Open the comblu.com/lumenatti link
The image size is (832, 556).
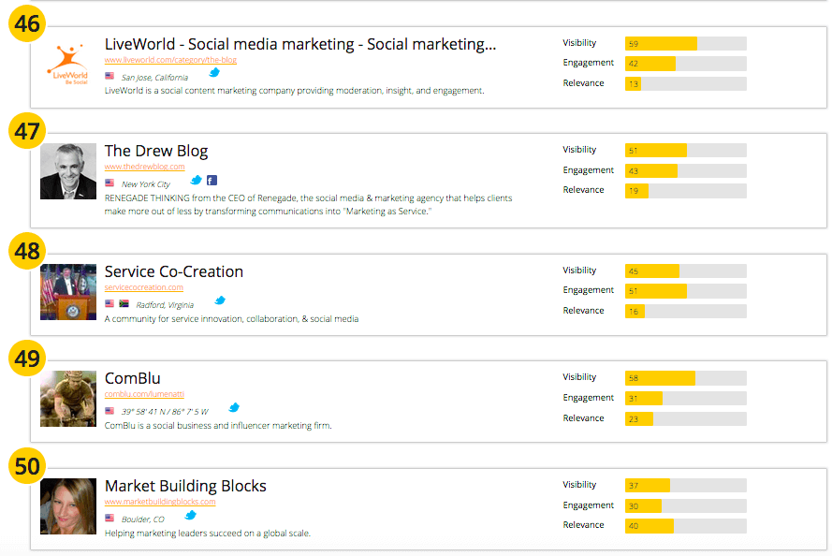pos(142,394)
